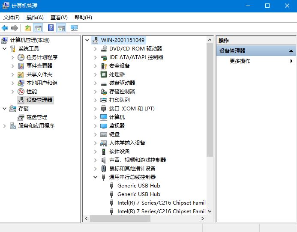
Task: Select 计算机管理(本地) root item
Action: tap(30, 40)
